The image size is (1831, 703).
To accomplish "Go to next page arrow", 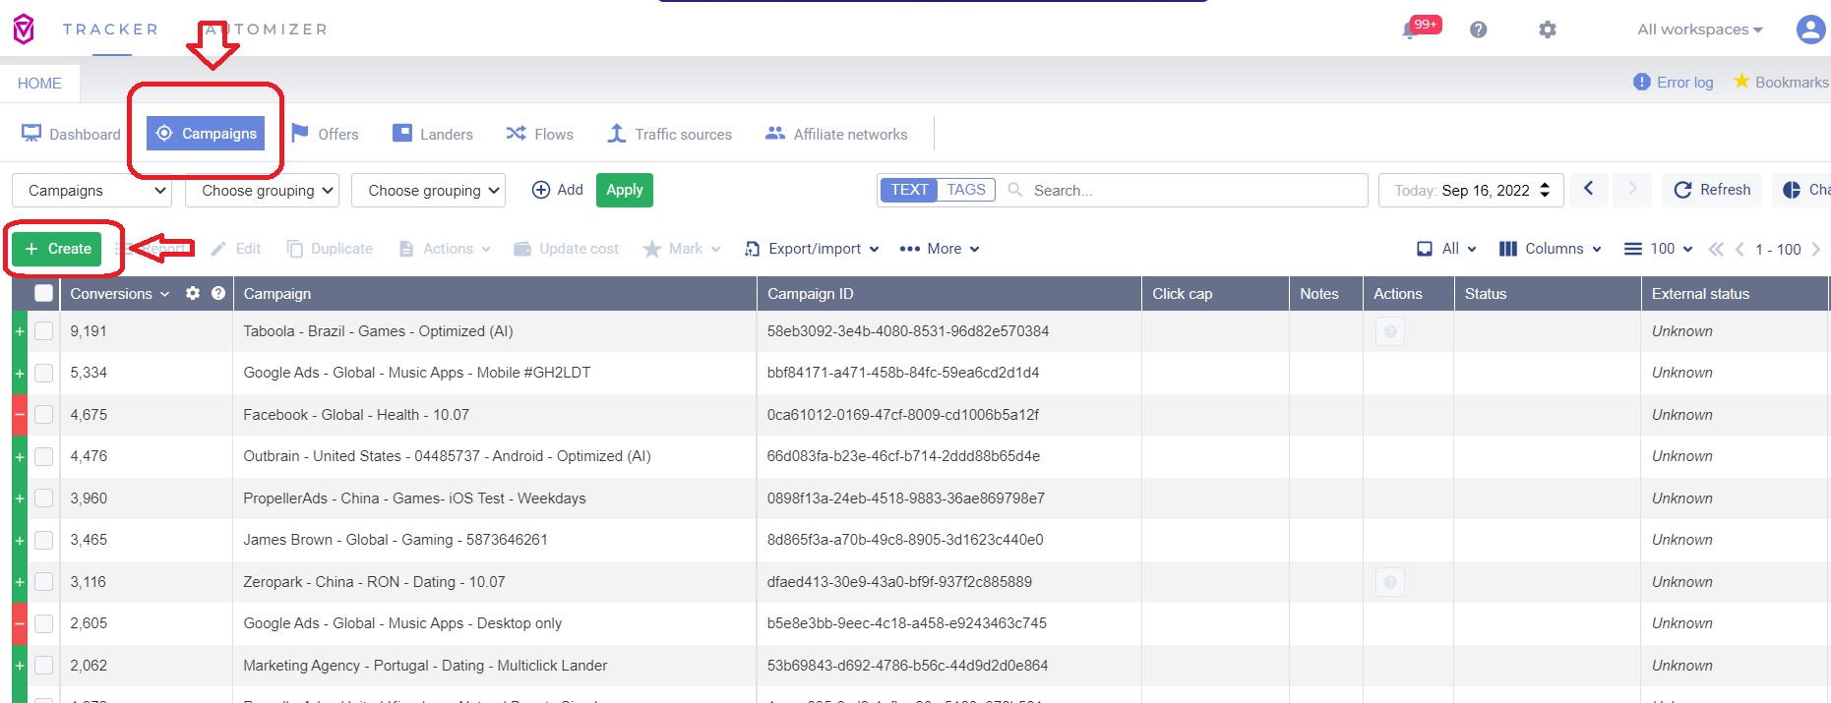I will point(1816,250).
